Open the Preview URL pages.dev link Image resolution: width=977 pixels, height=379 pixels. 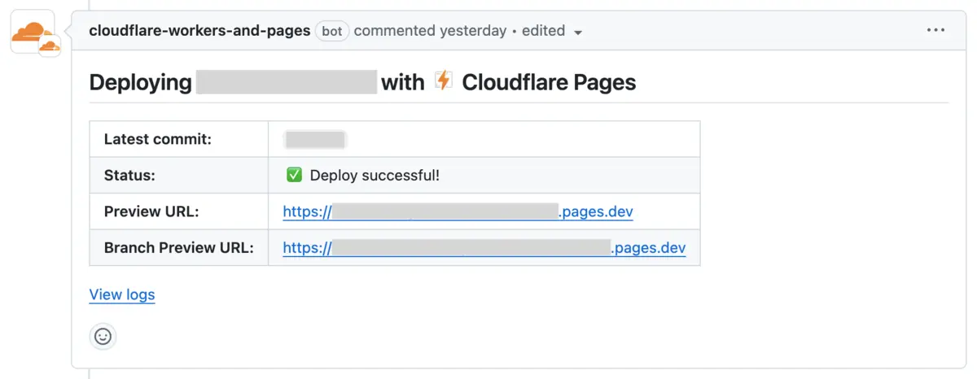458,211
